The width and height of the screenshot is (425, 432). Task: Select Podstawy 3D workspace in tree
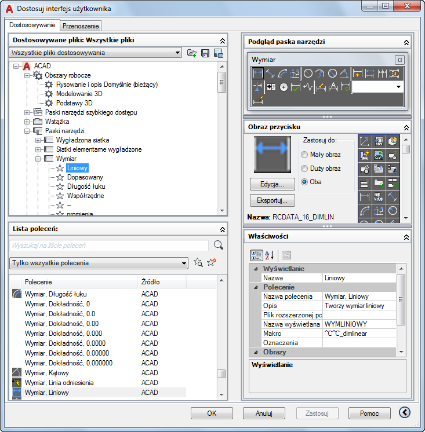pos(74,103)
